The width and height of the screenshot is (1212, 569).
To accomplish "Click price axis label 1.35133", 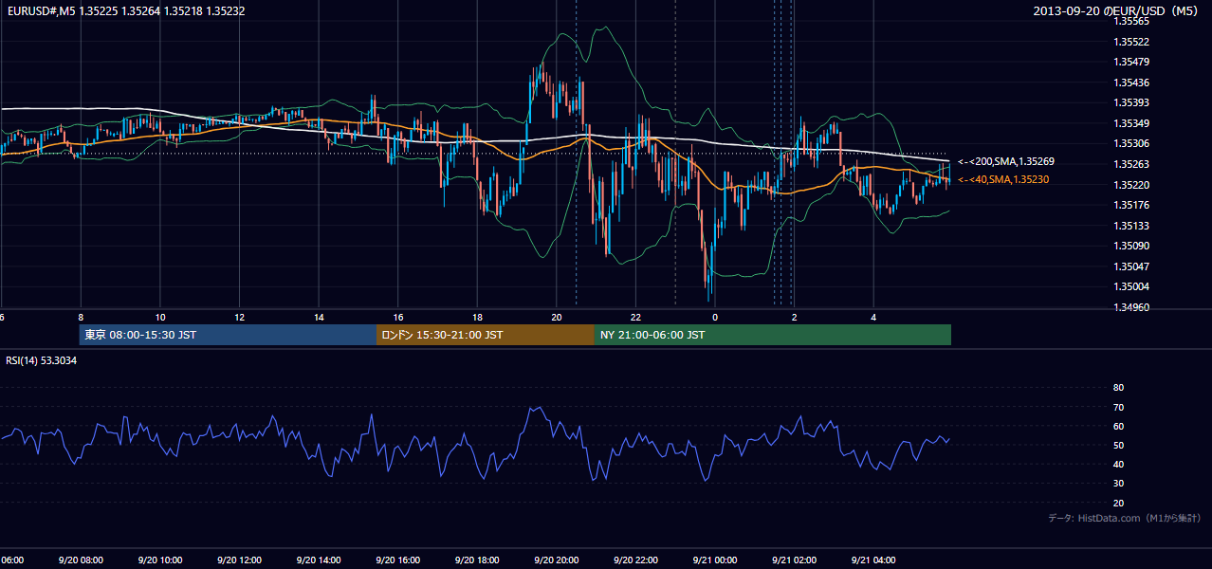I will click(x=1130, y=226).
